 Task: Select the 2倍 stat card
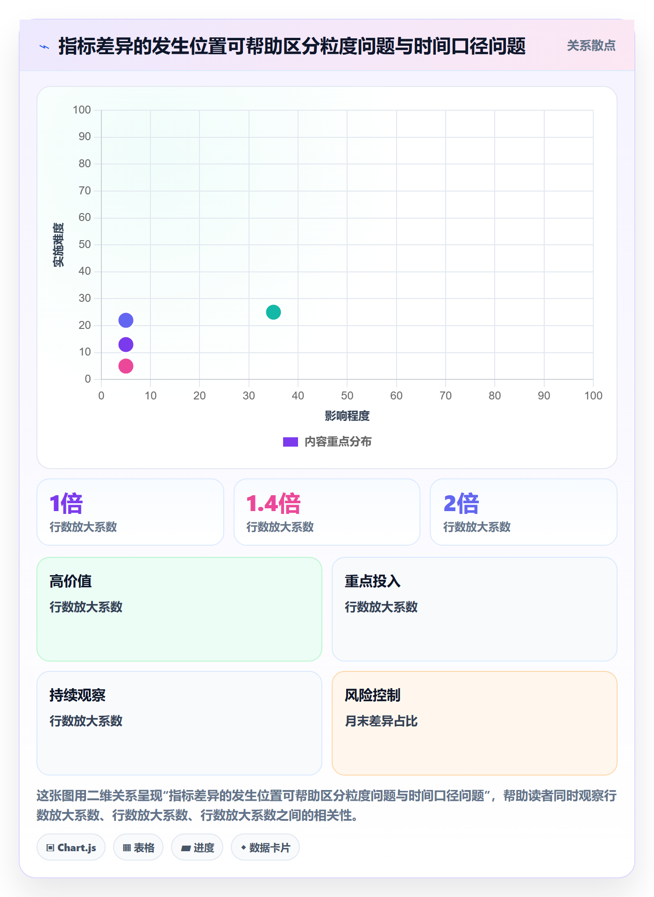pyautogui.click(x=524, y=512)
